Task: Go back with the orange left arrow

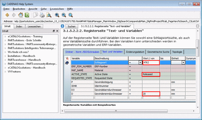Action: point(7,15)
